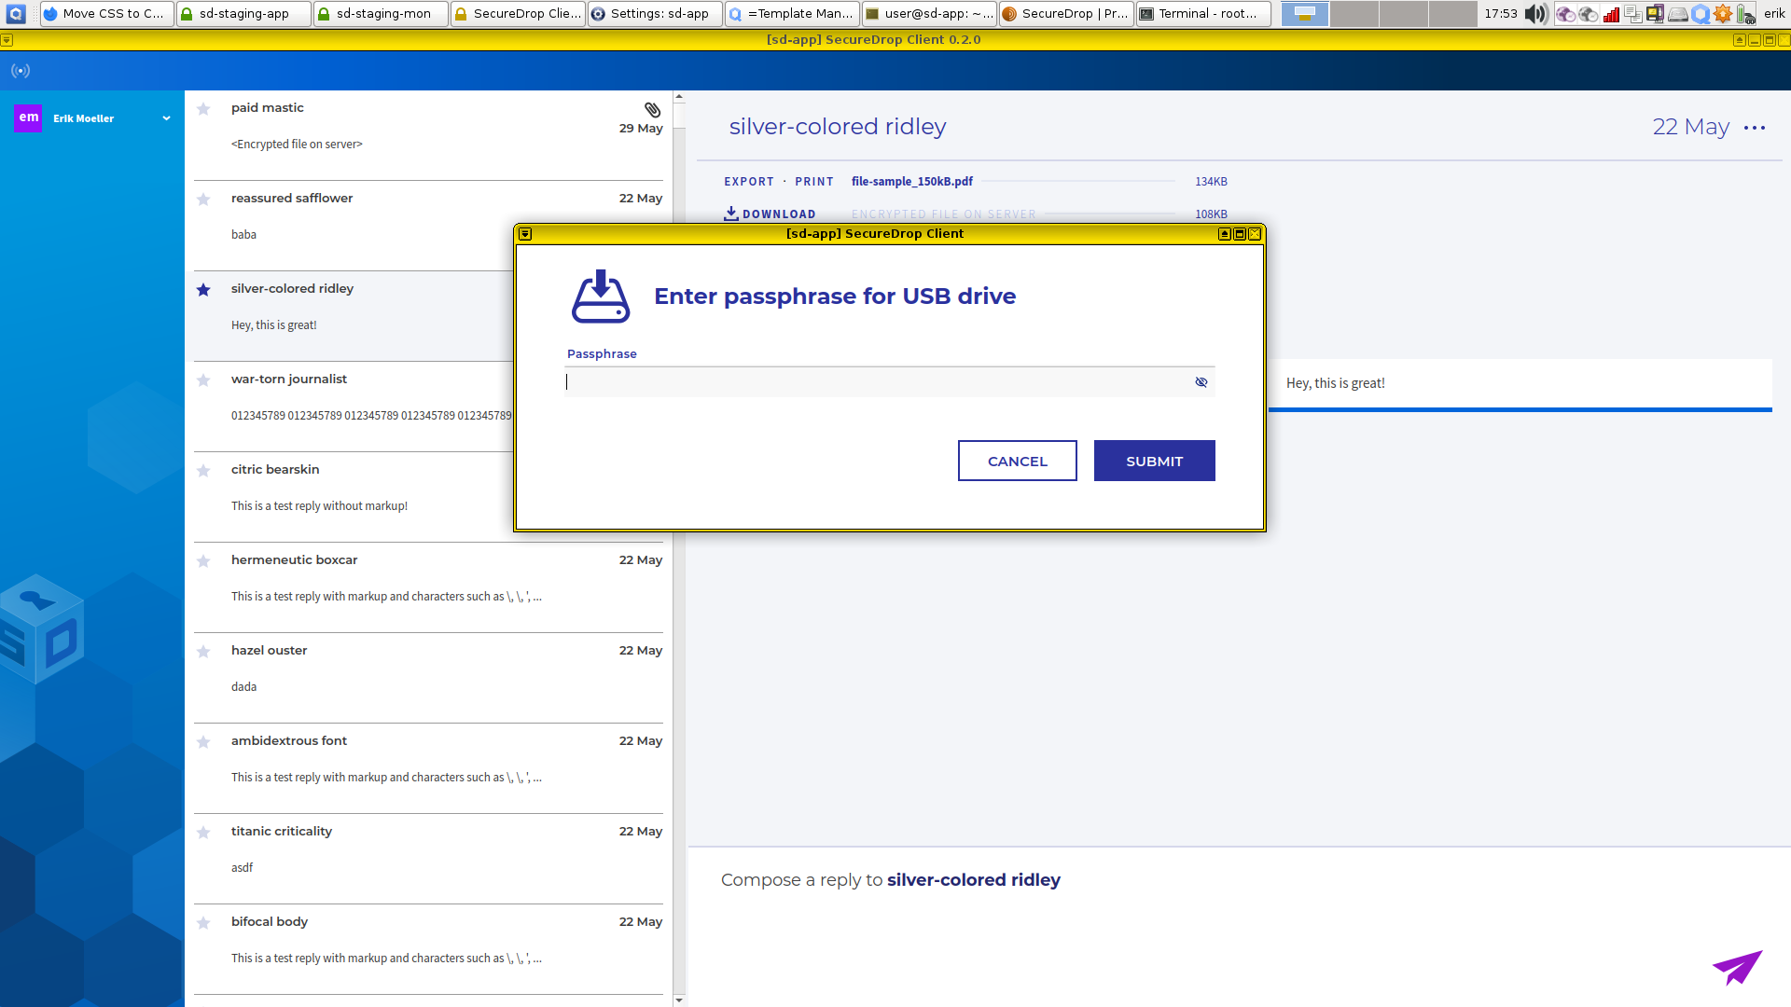Open the three-dot source menu
The height and width of the screenshot is (1007, 1791).
(1754, 128)
